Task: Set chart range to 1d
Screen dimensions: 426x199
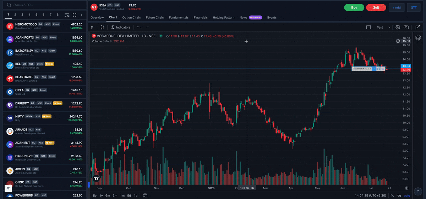Action: [x=136, y=195]
